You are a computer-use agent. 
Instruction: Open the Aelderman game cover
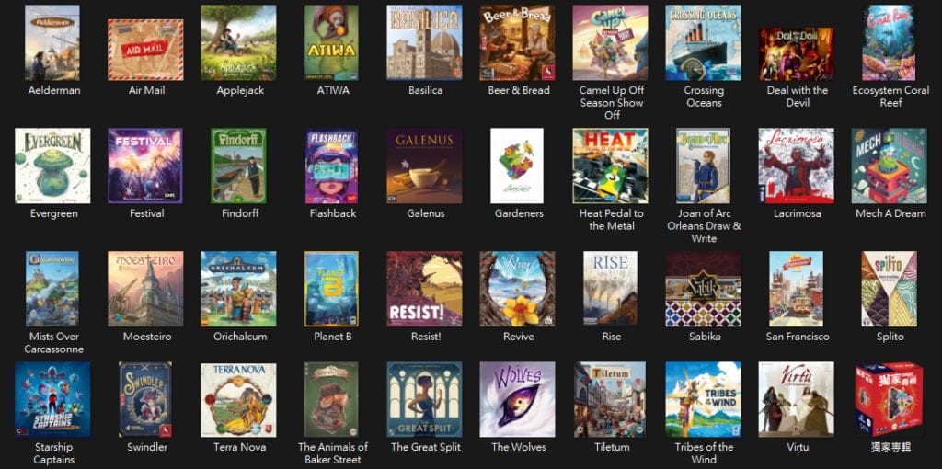[52, 43]
